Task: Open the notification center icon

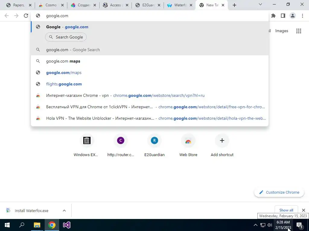Action: pos(300,225)
